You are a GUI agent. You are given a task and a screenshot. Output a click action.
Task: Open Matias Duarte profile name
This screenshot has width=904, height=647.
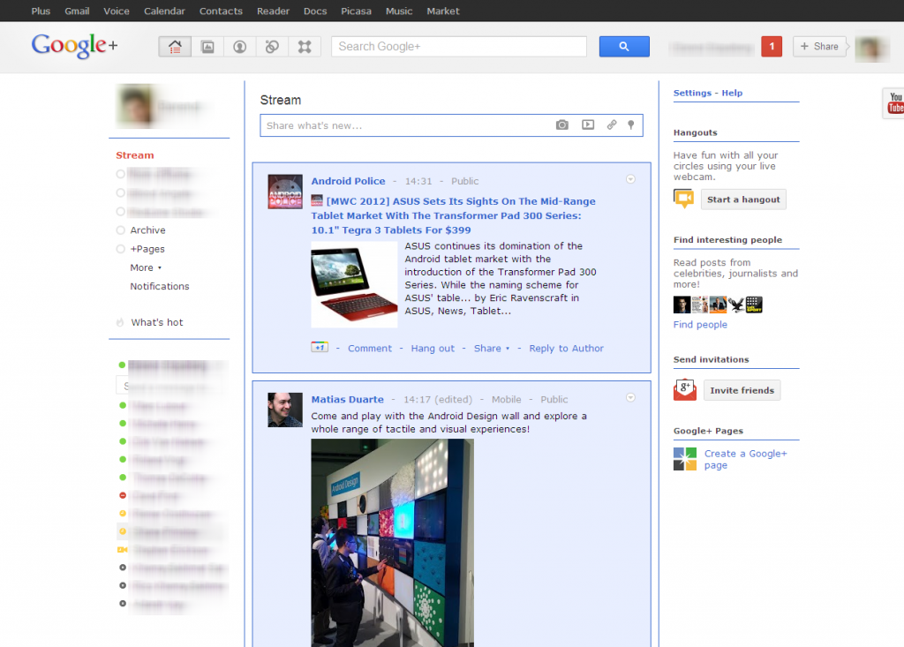(347, 400)
